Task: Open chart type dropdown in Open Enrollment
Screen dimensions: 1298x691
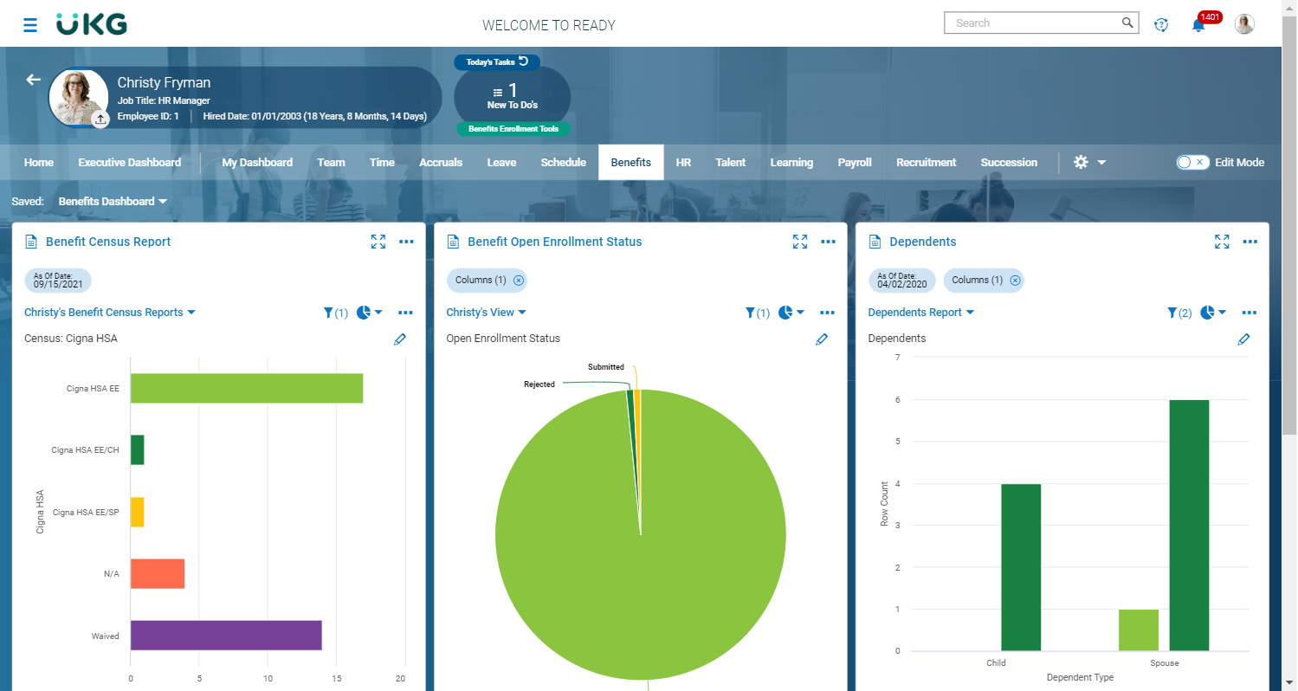Action: (791, 313)
